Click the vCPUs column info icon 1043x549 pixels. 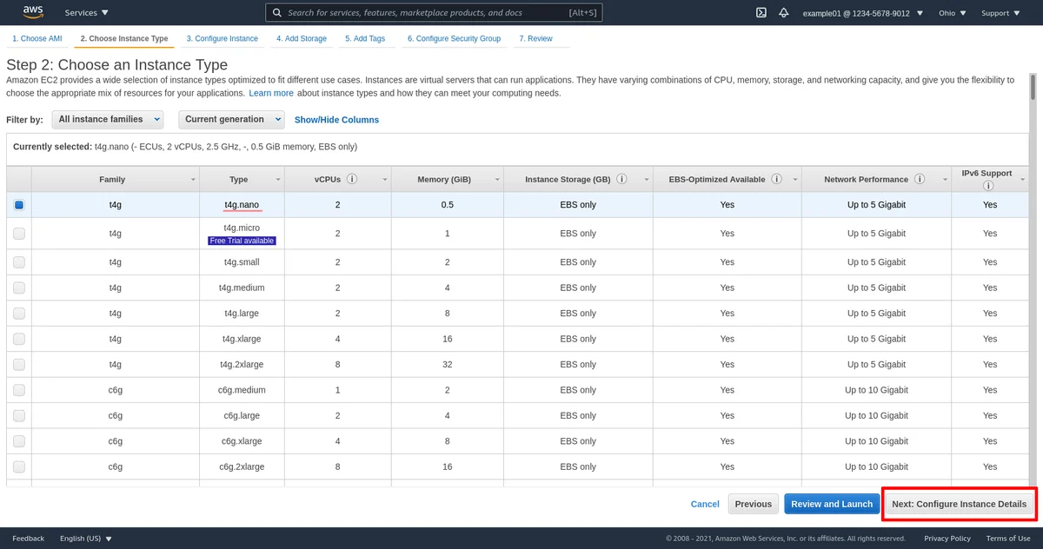352,179
